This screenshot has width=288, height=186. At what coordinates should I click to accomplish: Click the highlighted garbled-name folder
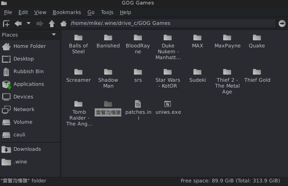(108, 108)
